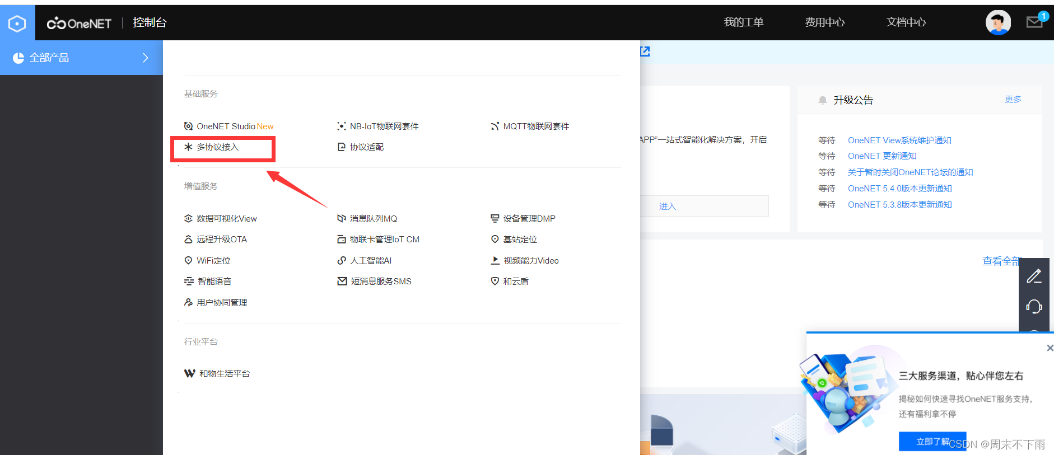
Task: Select 视频能力Video text entry
Action: (x=531, y=261)
